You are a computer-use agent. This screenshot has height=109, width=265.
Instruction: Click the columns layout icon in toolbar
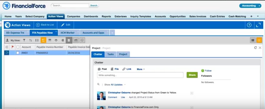point(37,40)
